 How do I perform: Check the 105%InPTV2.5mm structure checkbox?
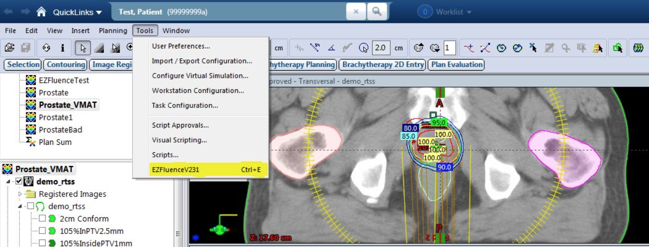coord(42,231)
